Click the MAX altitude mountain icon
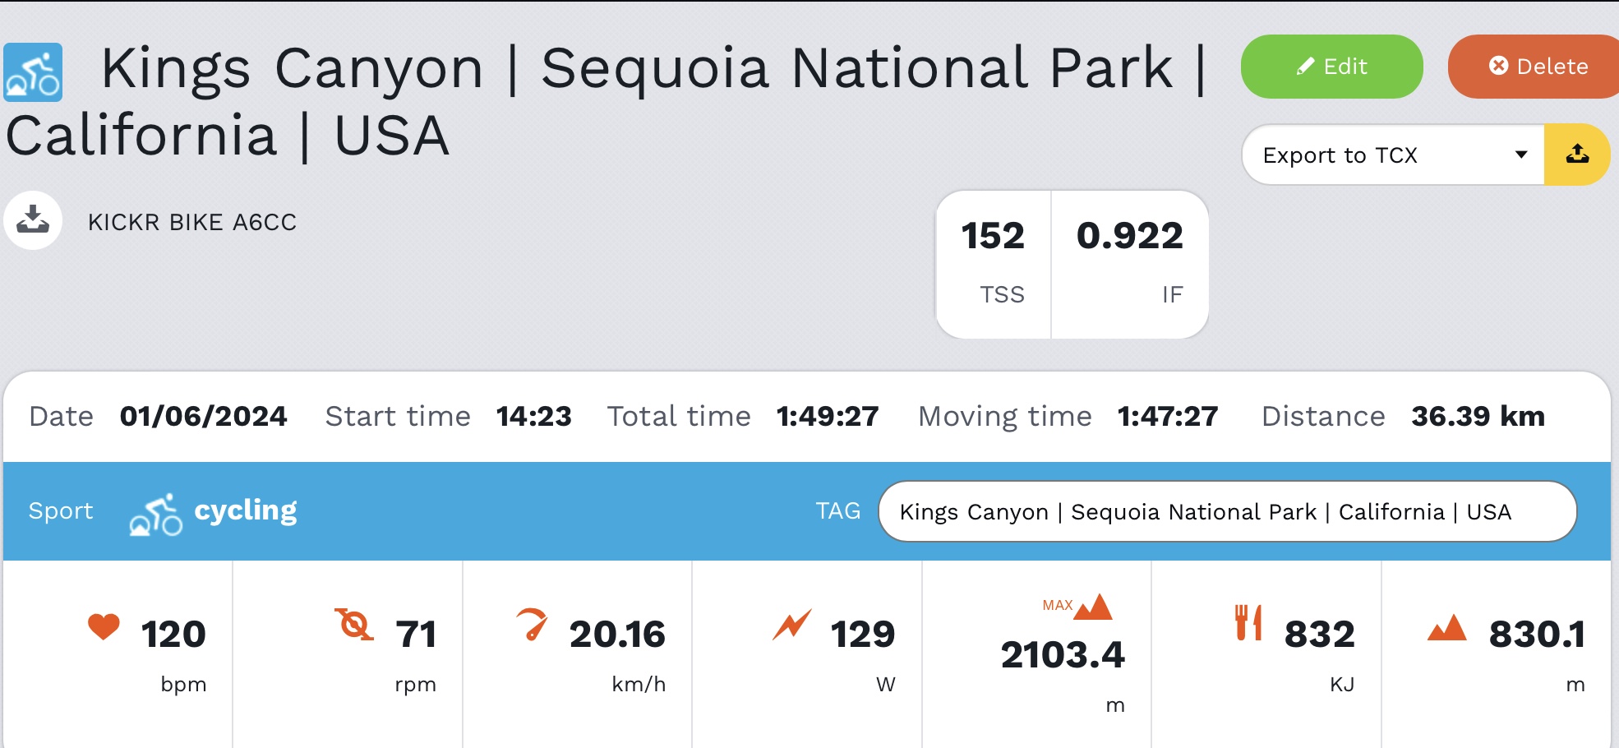This screenshot has height=748, width=1619. click(1093, 607)
